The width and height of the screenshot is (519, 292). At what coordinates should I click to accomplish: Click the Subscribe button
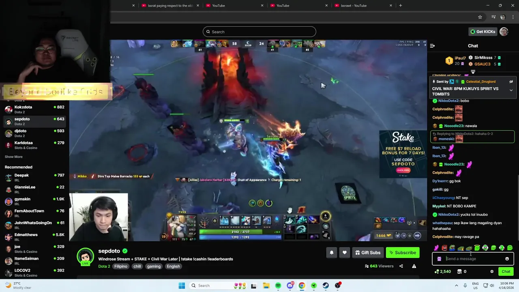[403, 253]
